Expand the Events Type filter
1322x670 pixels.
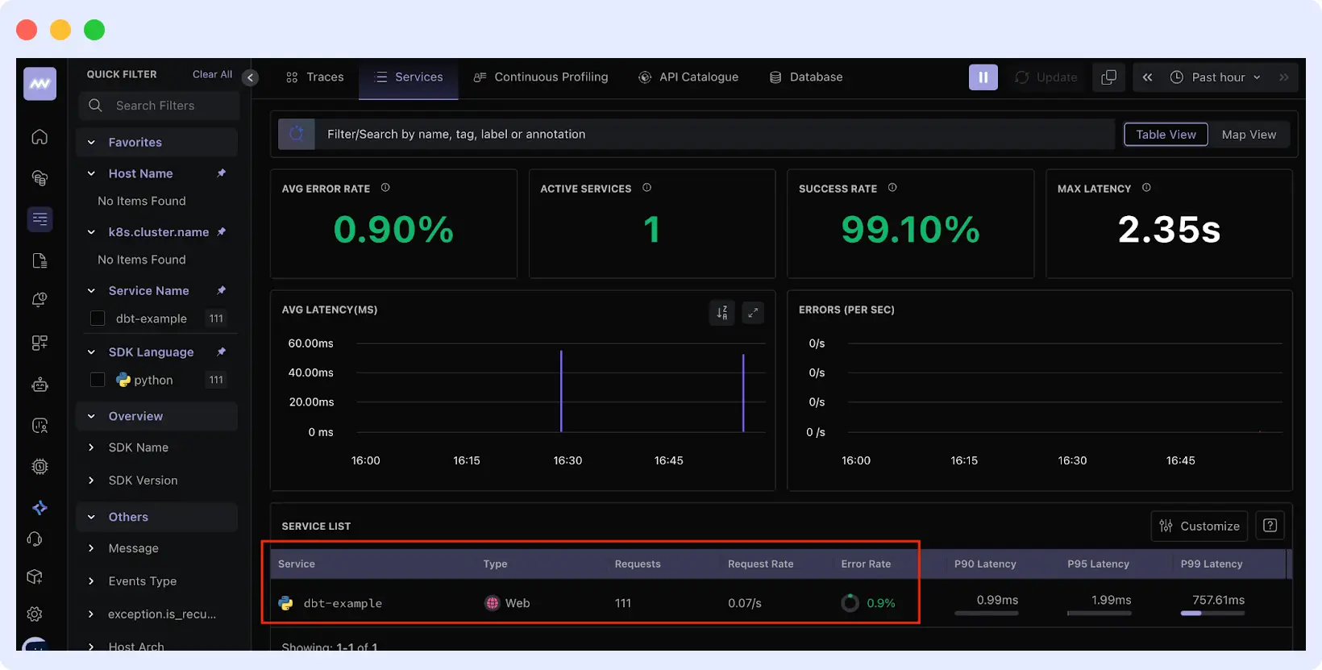(x=91, y=581)
